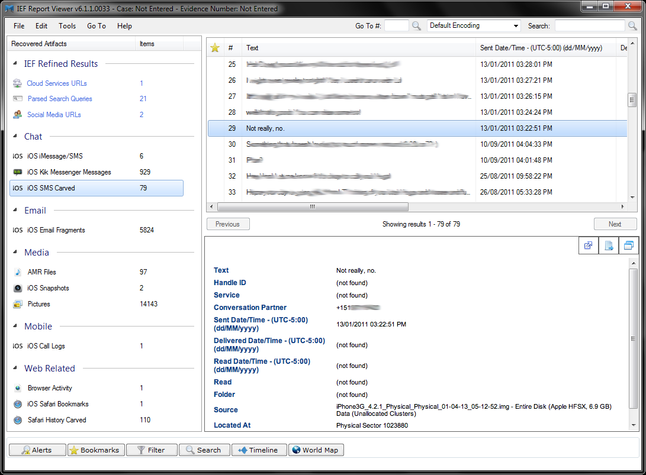Click in the Go To # input field
The width and height of the screenshot is (646, 475).
396,26
